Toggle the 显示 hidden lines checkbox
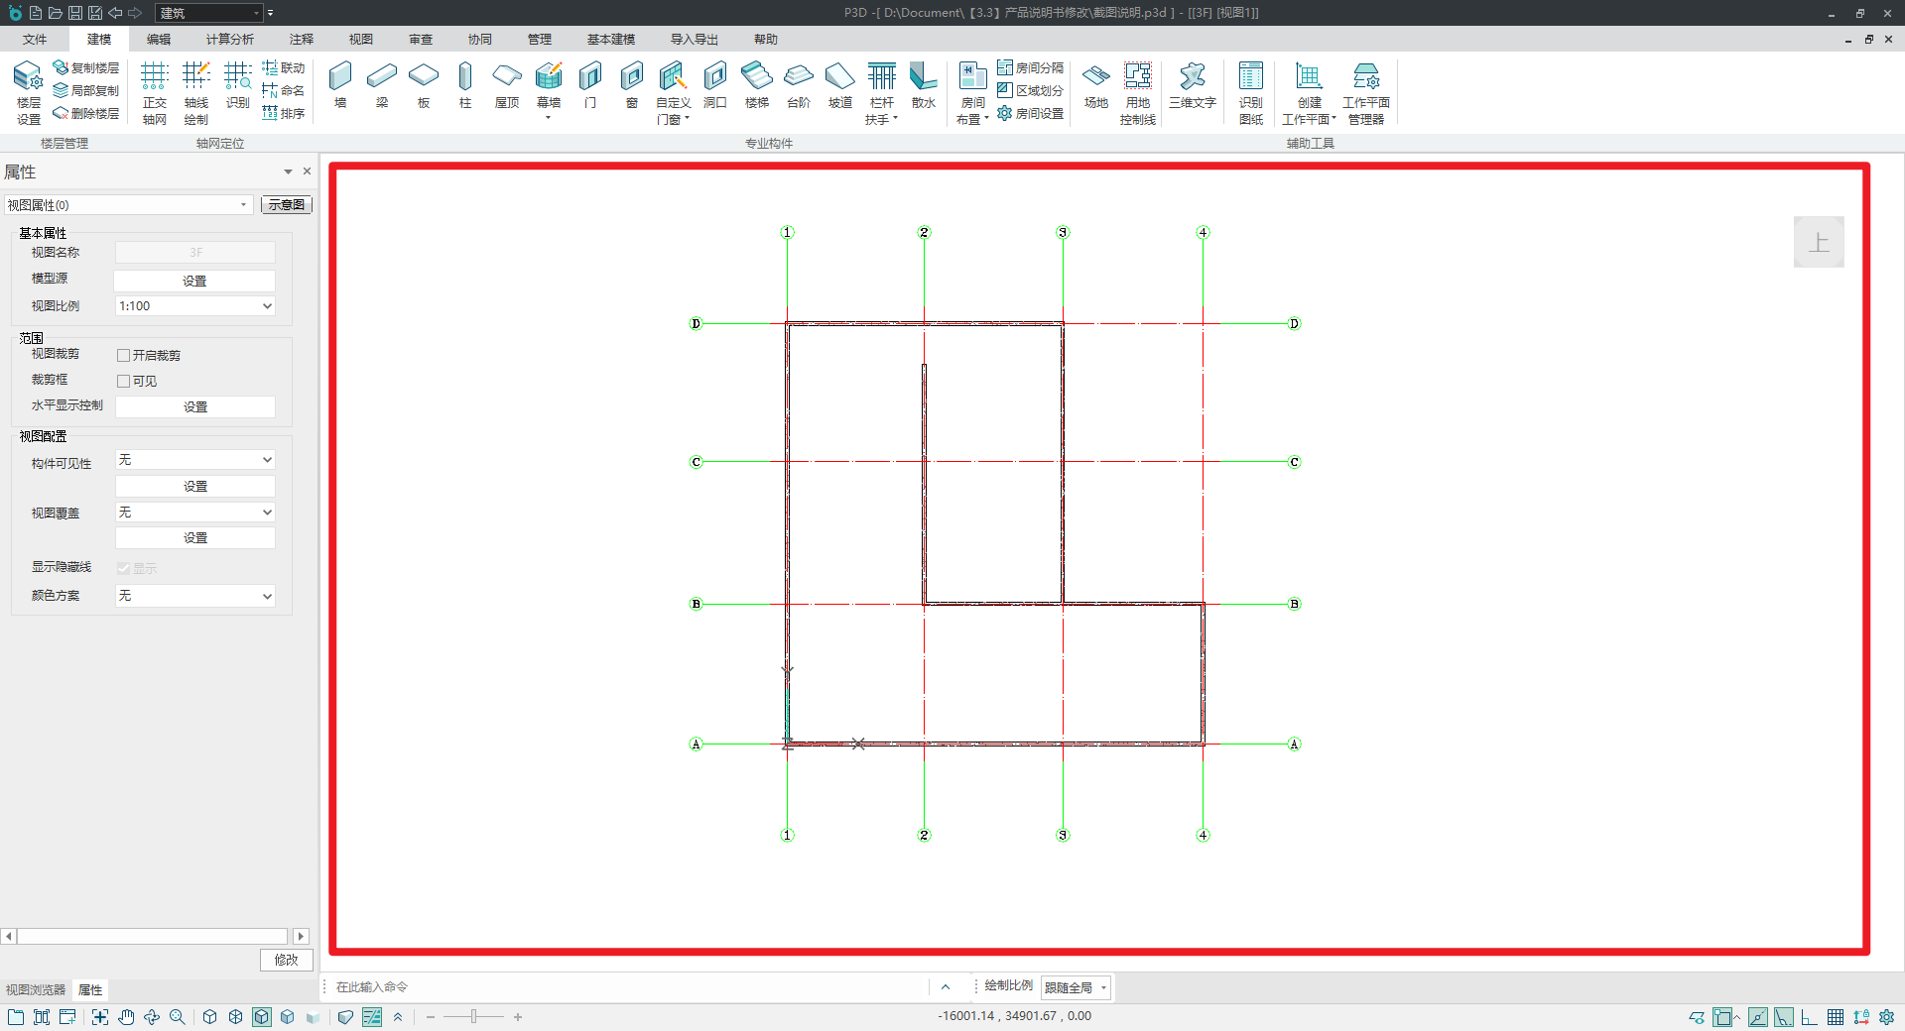This screenshot has width=1905, height=1031. click(x=124, y=568)
